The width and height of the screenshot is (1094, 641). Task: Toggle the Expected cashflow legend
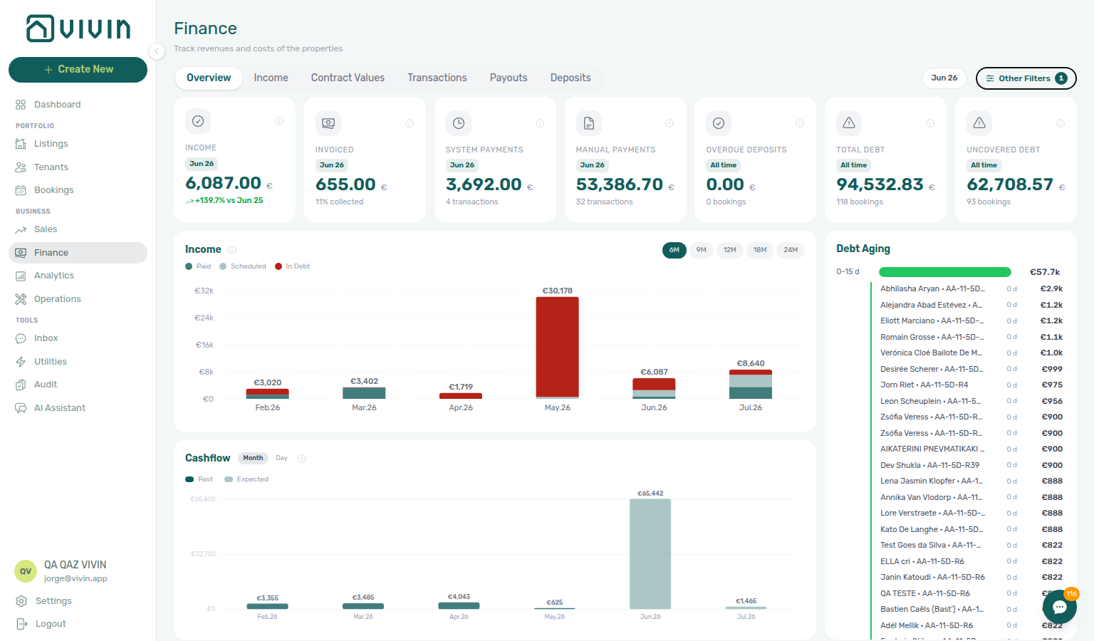click(246, 479)
